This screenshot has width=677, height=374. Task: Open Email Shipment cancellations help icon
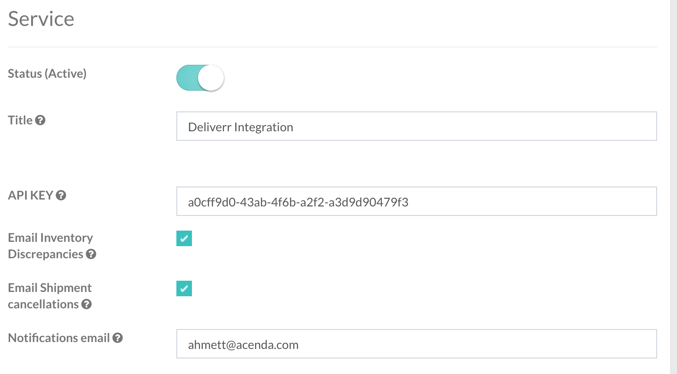pyautogui.click(x=86, y=304)
